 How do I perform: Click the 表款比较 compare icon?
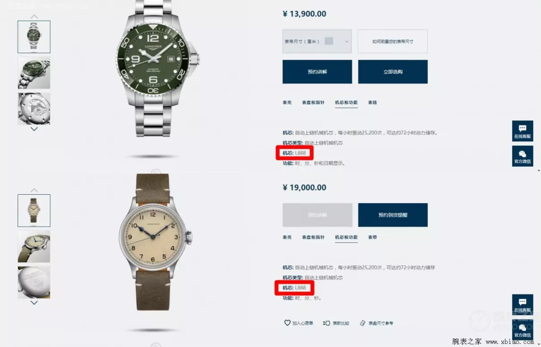(x=326, y=323)
